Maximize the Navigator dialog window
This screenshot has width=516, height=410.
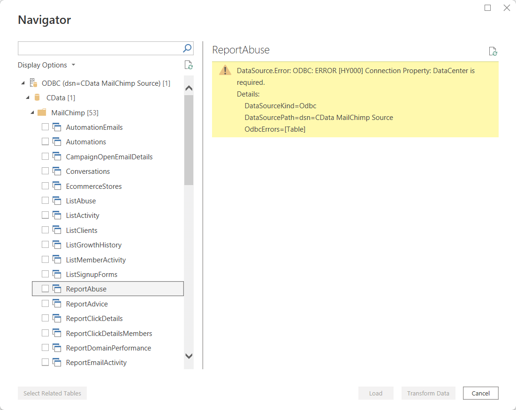[x=488, y=7]
